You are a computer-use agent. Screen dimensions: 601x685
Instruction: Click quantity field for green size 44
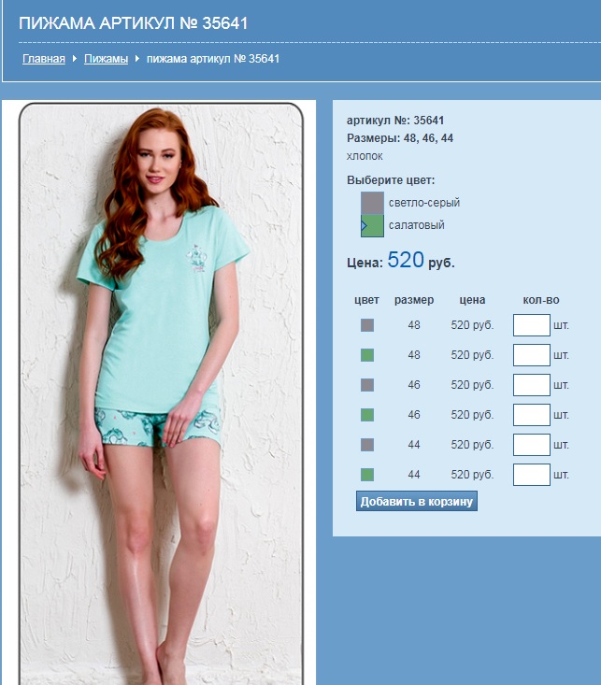coord(532,475)
